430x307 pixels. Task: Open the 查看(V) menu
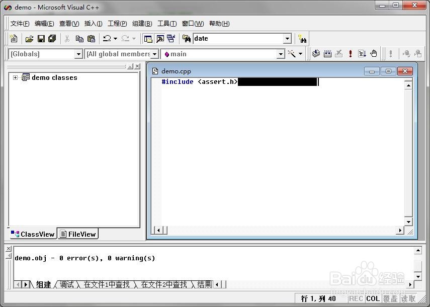click(x=69, y=24)
